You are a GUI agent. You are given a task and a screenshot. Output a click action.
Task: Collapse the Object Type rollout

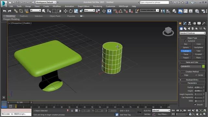[192, 38]
